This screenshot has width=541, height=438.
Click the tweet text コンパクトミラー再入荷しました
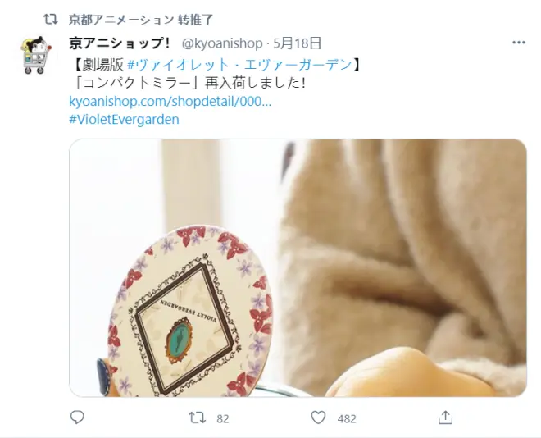(190, 83)
